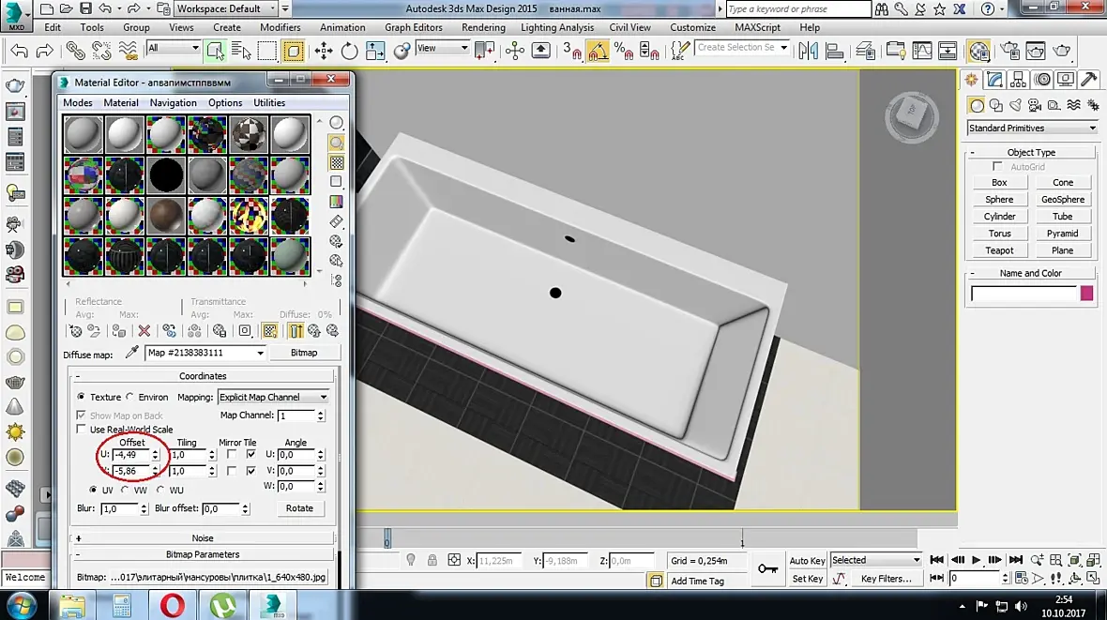The image size is (1107, 620).
Task: Open the Modify panel tab
Action: coord(994,81)
